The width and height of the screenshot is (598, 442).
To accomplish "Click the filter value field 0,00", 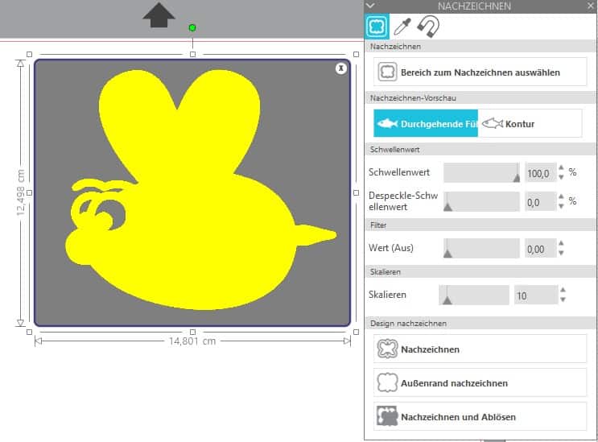I will coord(540,249).
